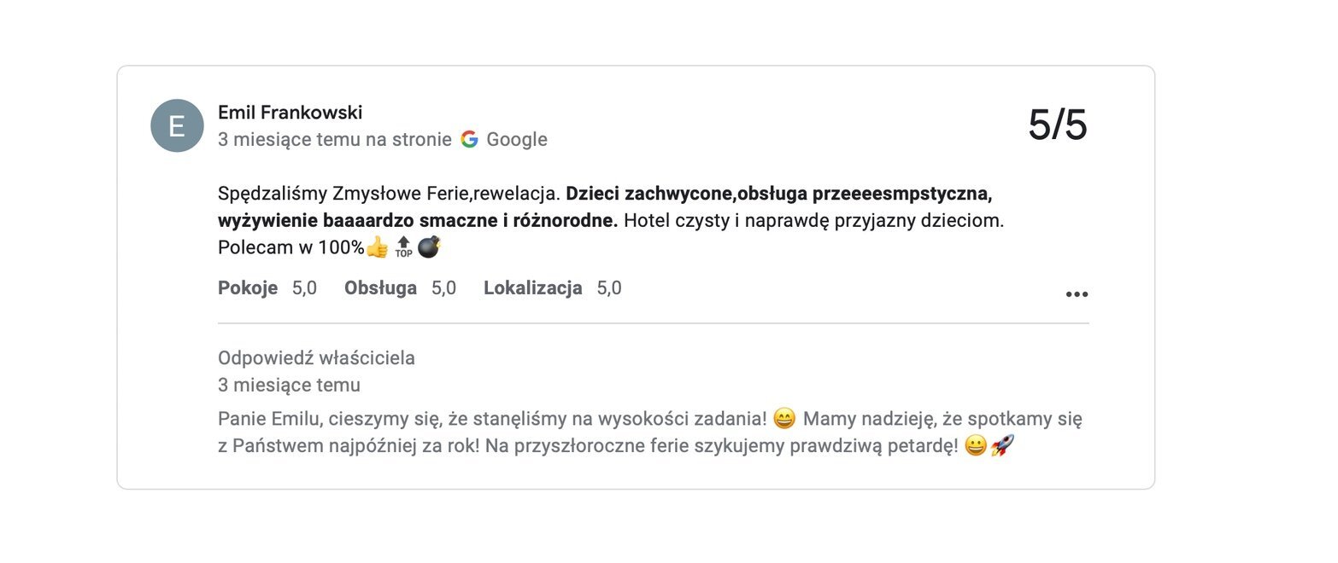Open Emil Frankowski's reviewer profile name

pos(290,113)
